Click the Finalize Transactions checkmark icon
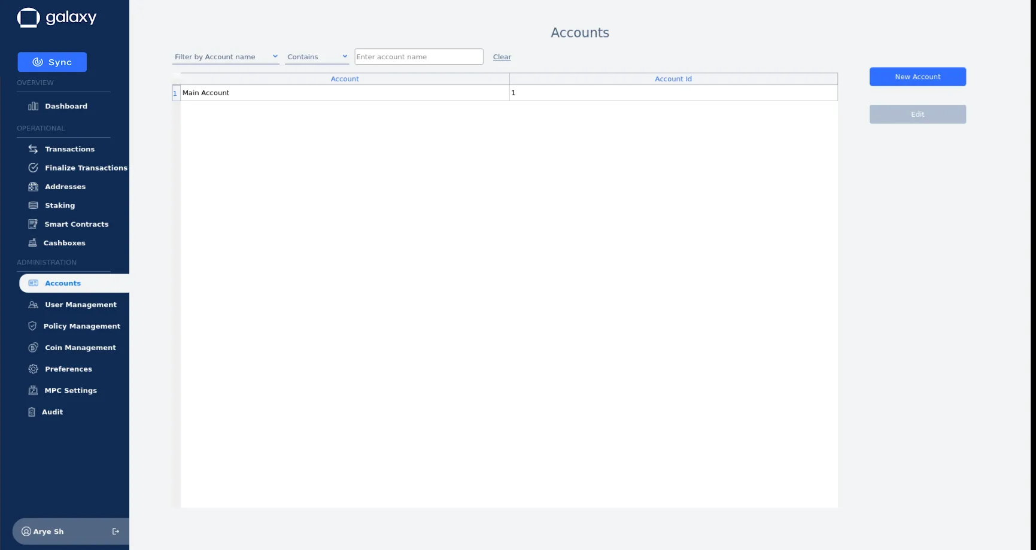 [x=34, y=168]
